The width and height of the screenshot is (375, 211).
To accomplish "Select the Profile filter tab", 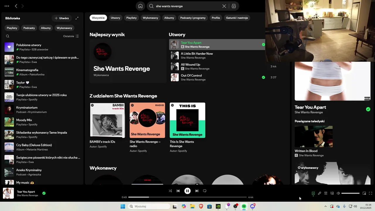I will (216, 18).
